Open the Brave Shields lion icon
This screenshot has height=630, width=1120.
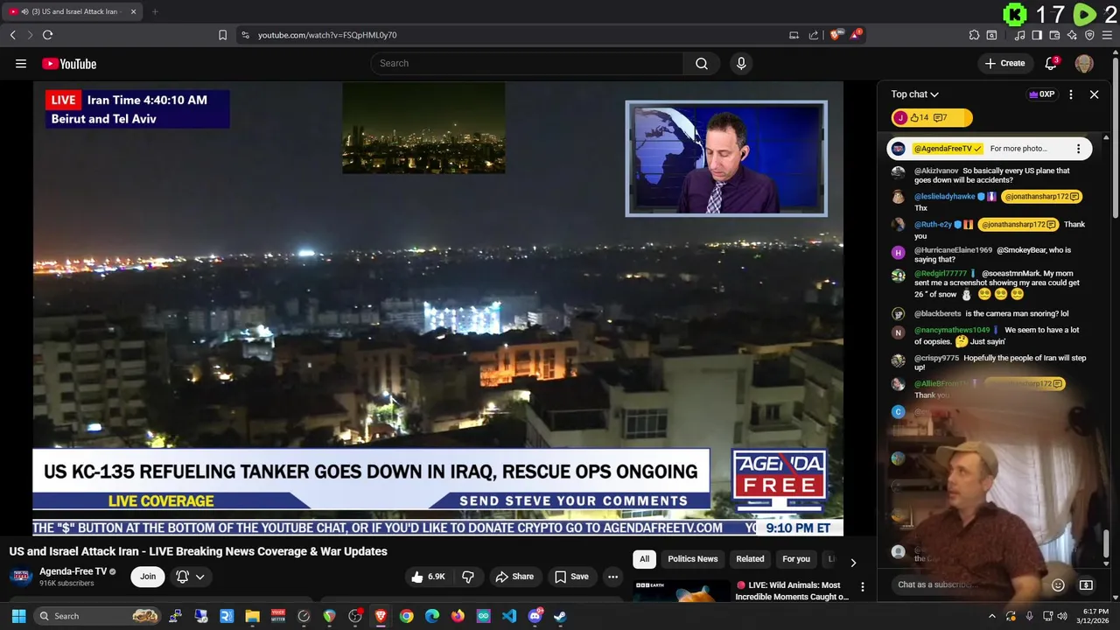[836, 35]
